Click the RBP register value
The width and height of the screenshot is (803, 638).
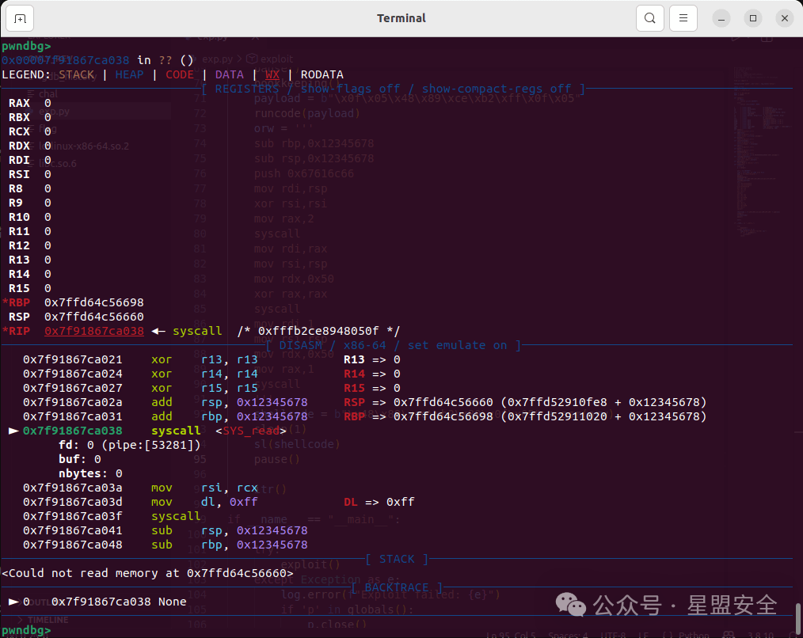[x=94, y=302]
